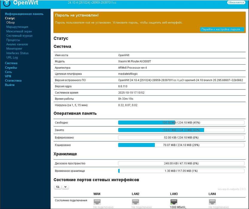The height and width of the screenshot is (209, 249).
Task: Click the Хранилище section heading
Action: (x=65, y=154)
